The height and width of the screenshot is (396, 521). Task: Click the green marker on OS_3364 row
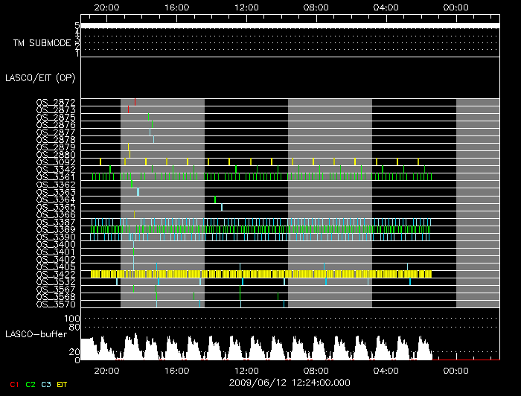(215, 199)
